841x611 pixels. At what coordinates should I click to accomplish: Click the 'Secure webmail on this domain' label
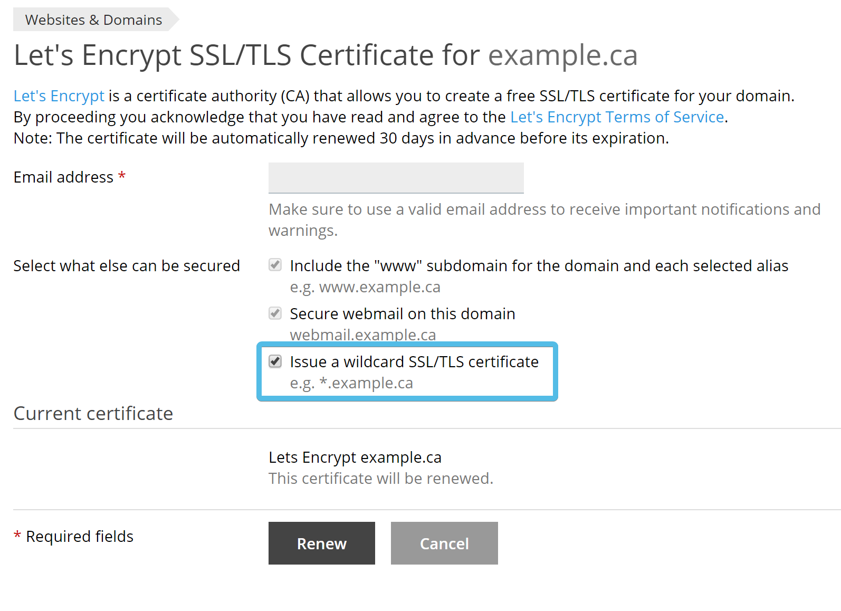pyautogui.click(x=403, y=314)
